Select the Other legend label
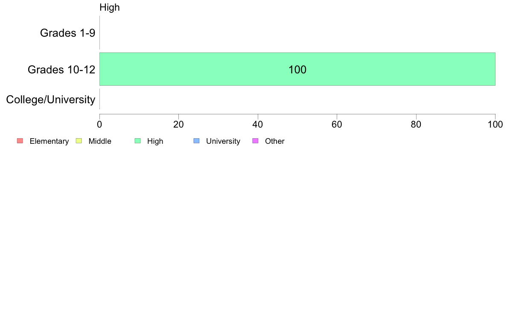507x314 pixels. [275, 141]
